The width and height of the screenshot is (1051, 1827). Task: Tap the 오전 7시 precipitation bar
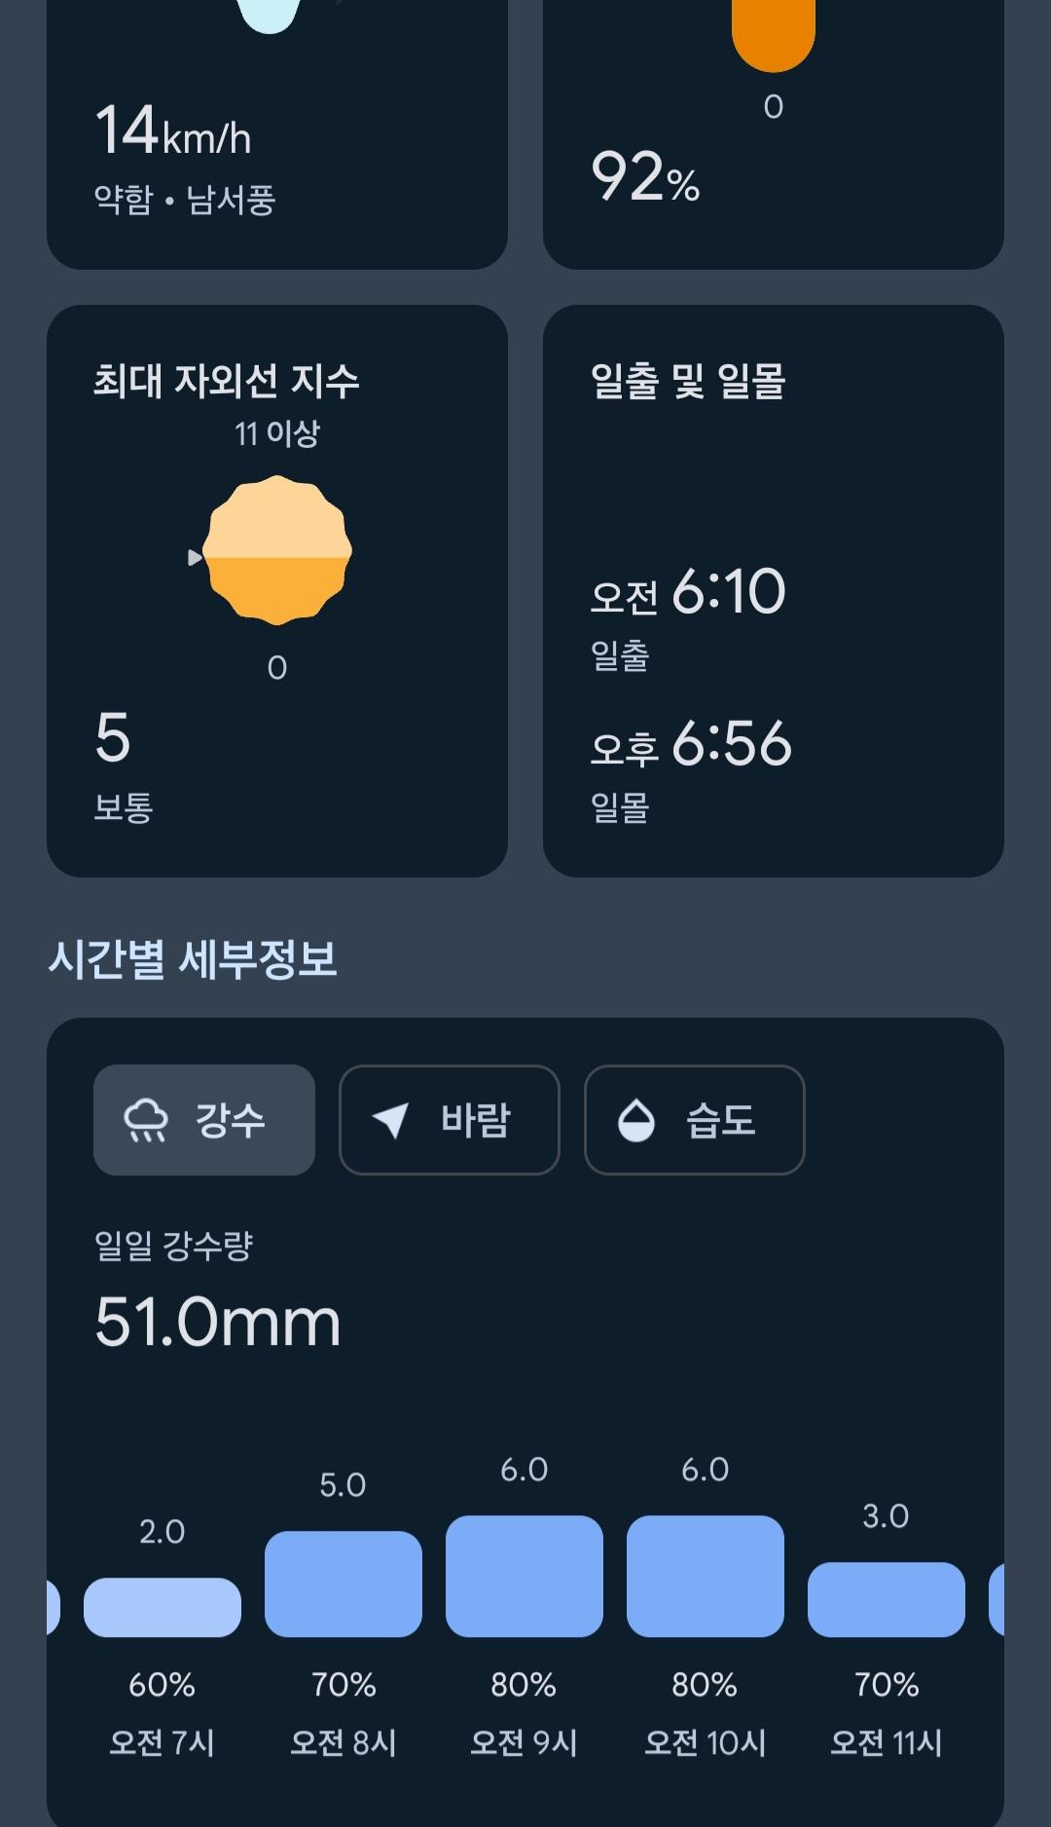(163, 1607)
